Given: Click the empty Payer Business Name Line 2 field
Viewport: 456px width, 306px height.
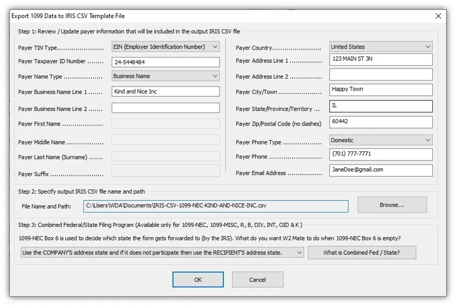Looking at the screenshot, I should [x=165, y=108].
